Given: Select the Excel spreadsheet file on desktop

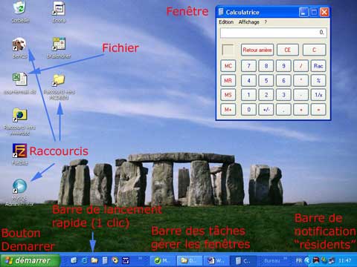Looking at the screenshot, I should pos(20,79).
